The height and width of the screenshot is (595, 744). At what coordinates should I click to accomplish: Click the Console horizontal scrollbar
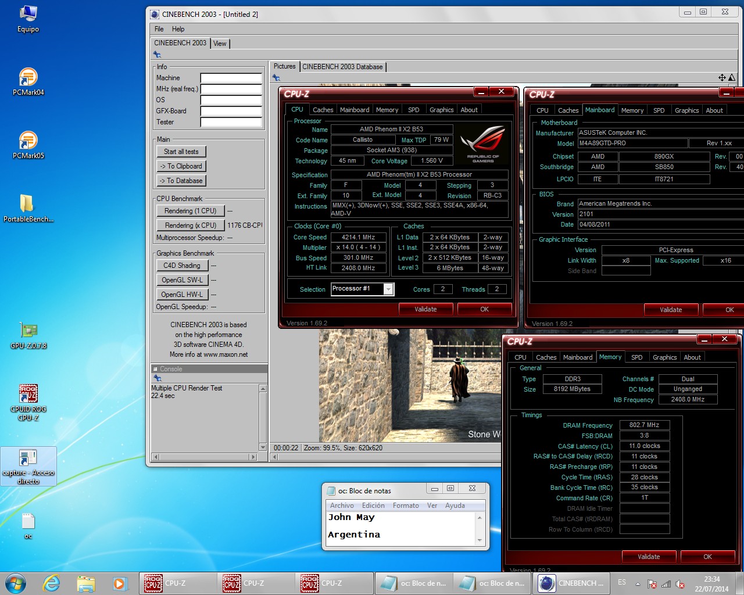point(204,457)
